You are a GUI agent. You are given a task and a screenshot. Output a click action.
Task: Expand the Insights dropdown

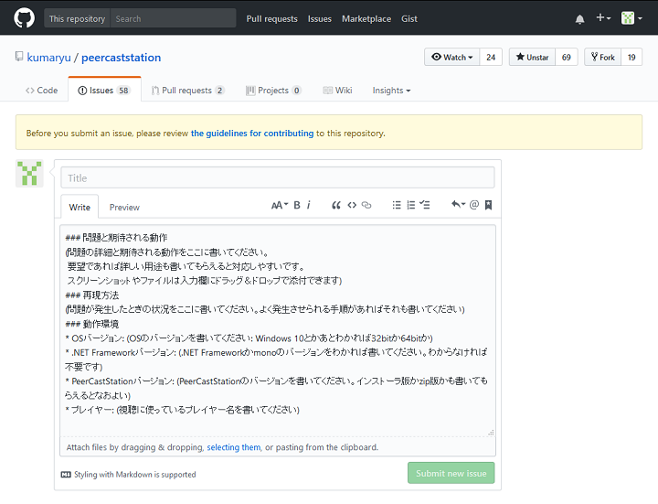391,91
